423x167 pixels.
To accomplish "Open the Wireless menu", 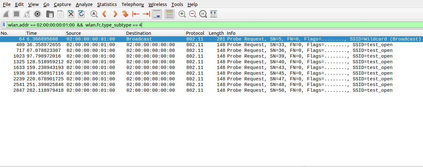I will pos(157,4).
